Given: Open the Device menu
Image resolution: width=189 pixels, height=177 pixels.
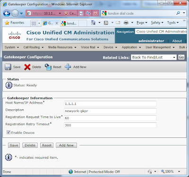Looking at the screenshot, I should coord(110,47).
